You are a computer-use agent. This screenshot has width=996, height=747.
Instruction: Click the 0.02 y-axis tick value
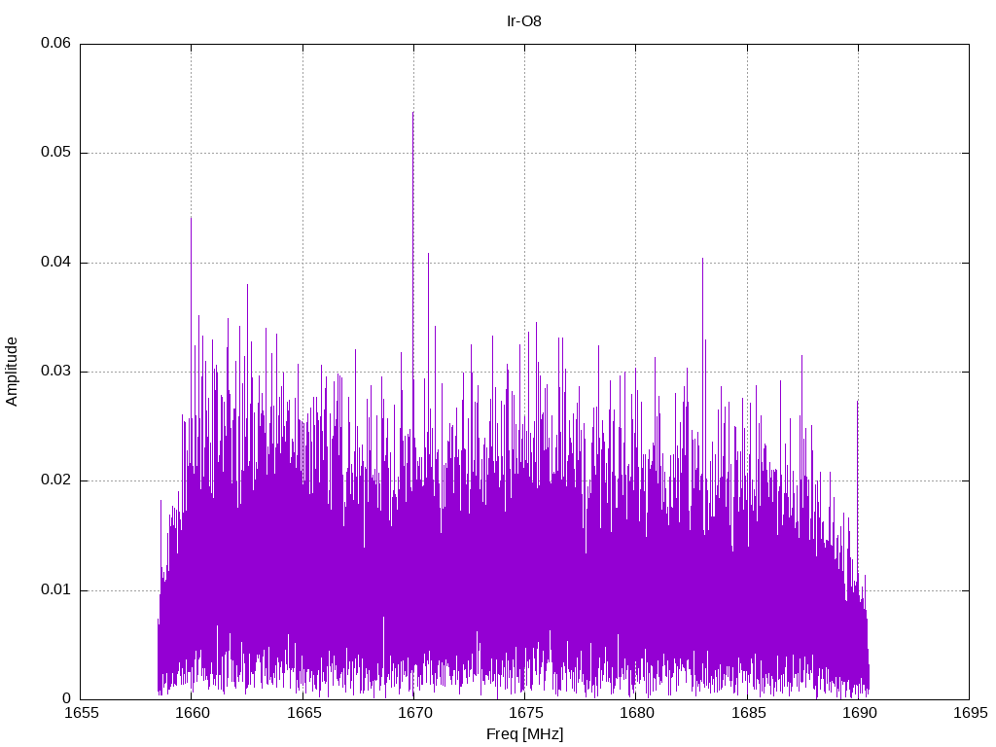coord(55,480)
